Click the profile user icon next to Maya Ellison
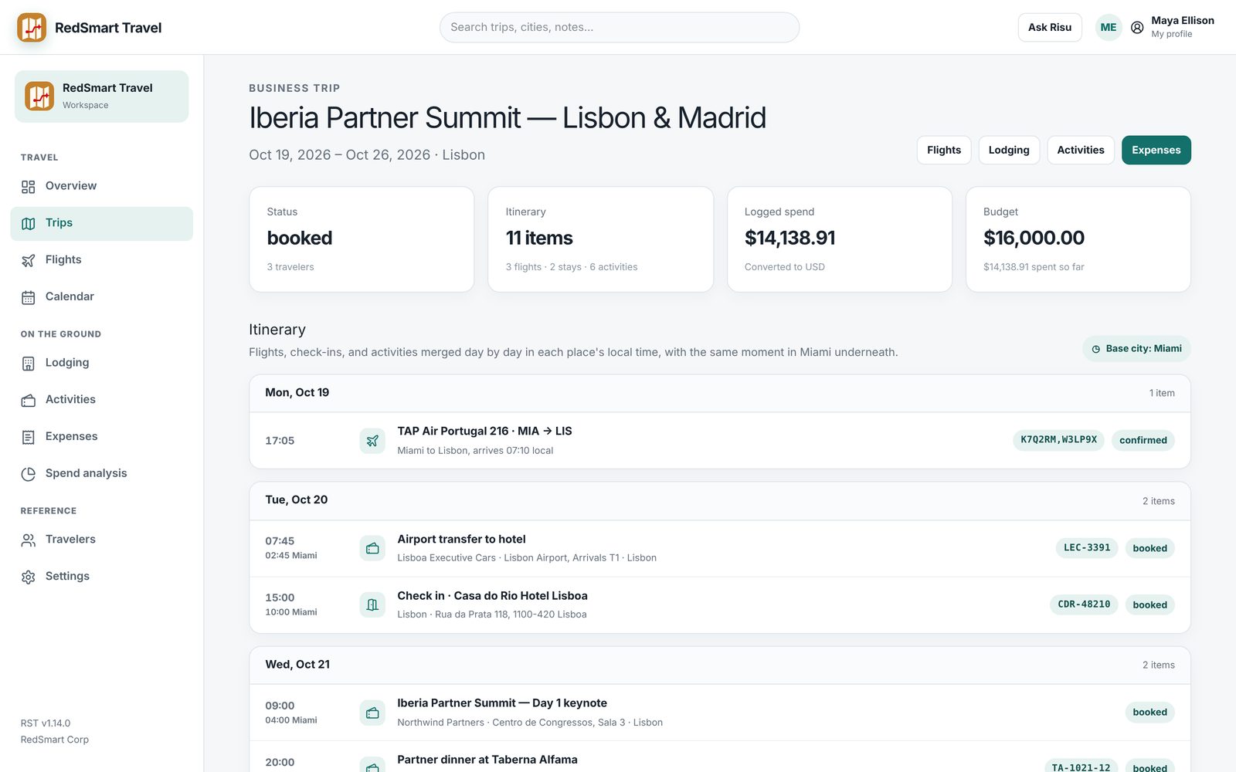1236x772 pixels. pos(1137,27)
